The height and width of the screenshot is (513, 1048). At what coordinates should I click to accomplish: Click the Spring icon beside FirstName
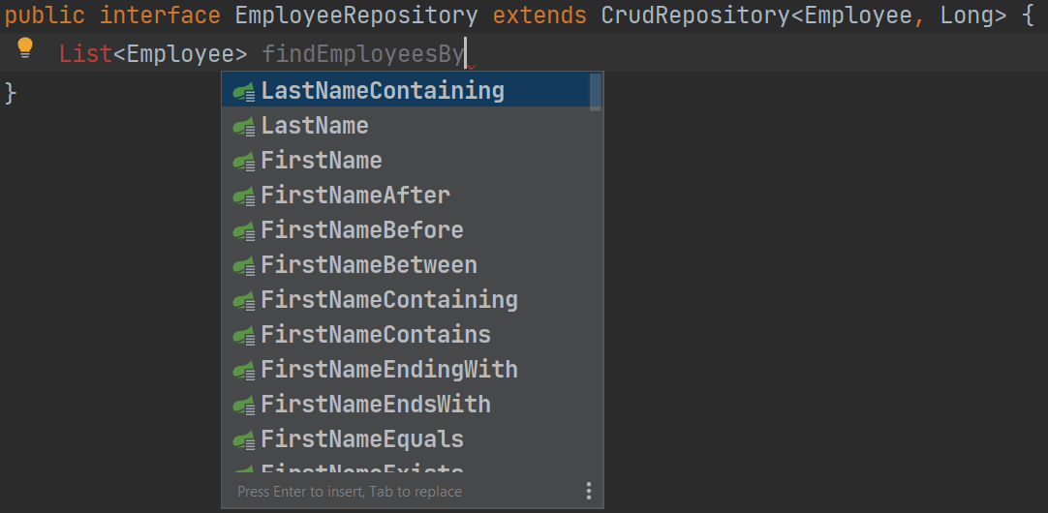pyautogui.click(x=244, y=161)
